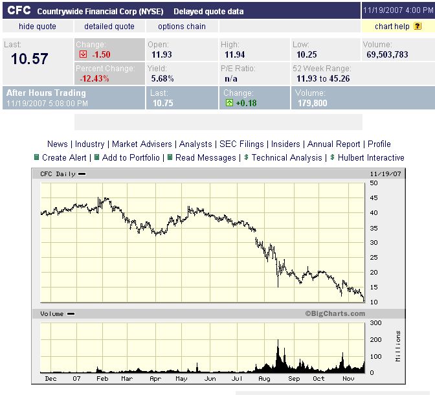Click the After Hours Trading heading
The height and width of the screenshot is (395, 435).
pos(46,93)
